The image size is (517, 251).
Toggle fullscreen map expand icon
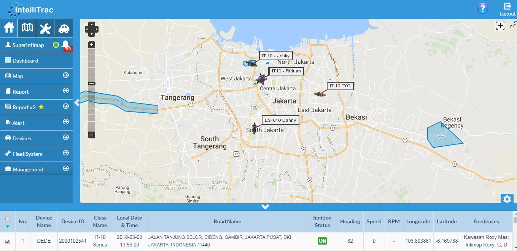pyautogui.click(x=513, y=25)
